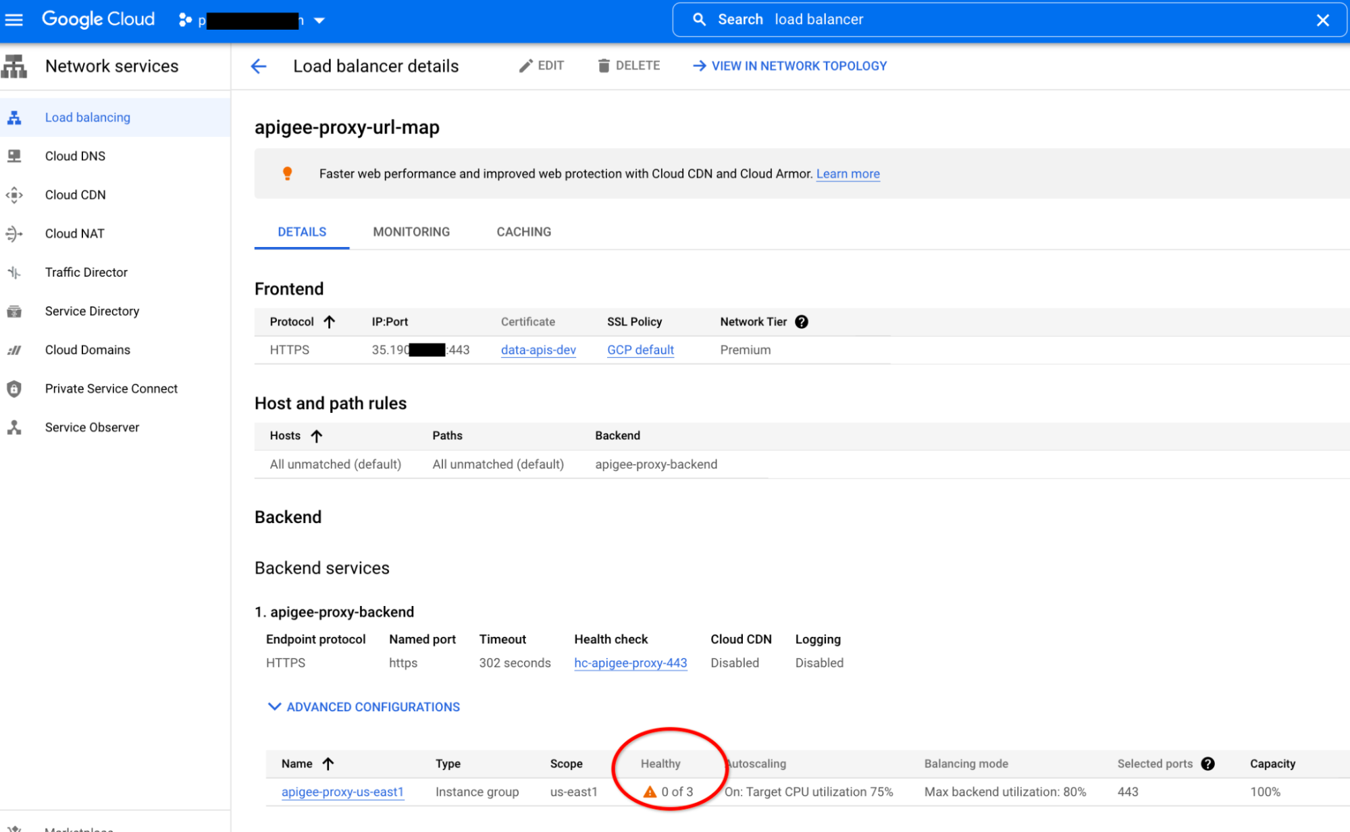Switch to the Caching tab
This screenshot has width=1350, height=832.
tap(523, 232)
